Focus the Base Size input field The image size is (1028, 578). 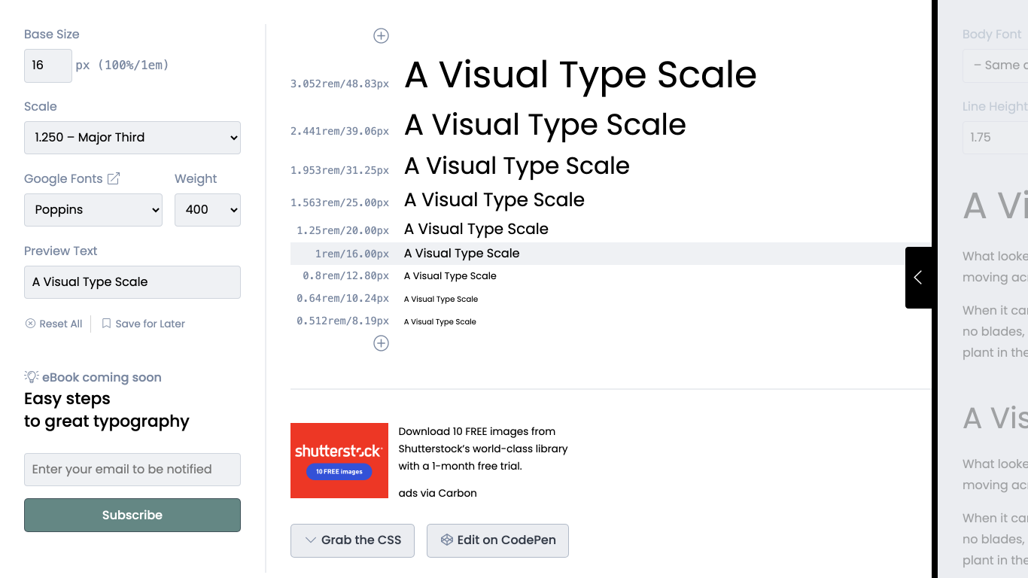click(48, 65)
